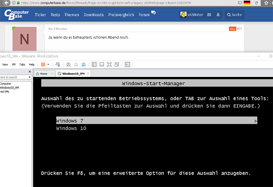The image size is (273, 187).
Task: Close the Home tab
Action: coord(52,73)
